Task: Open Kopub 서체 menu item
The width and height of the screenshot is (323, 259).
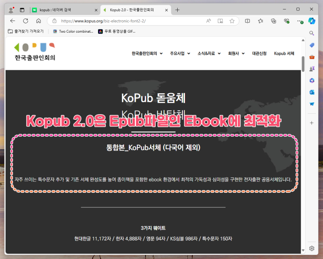Action: (284, 54)
